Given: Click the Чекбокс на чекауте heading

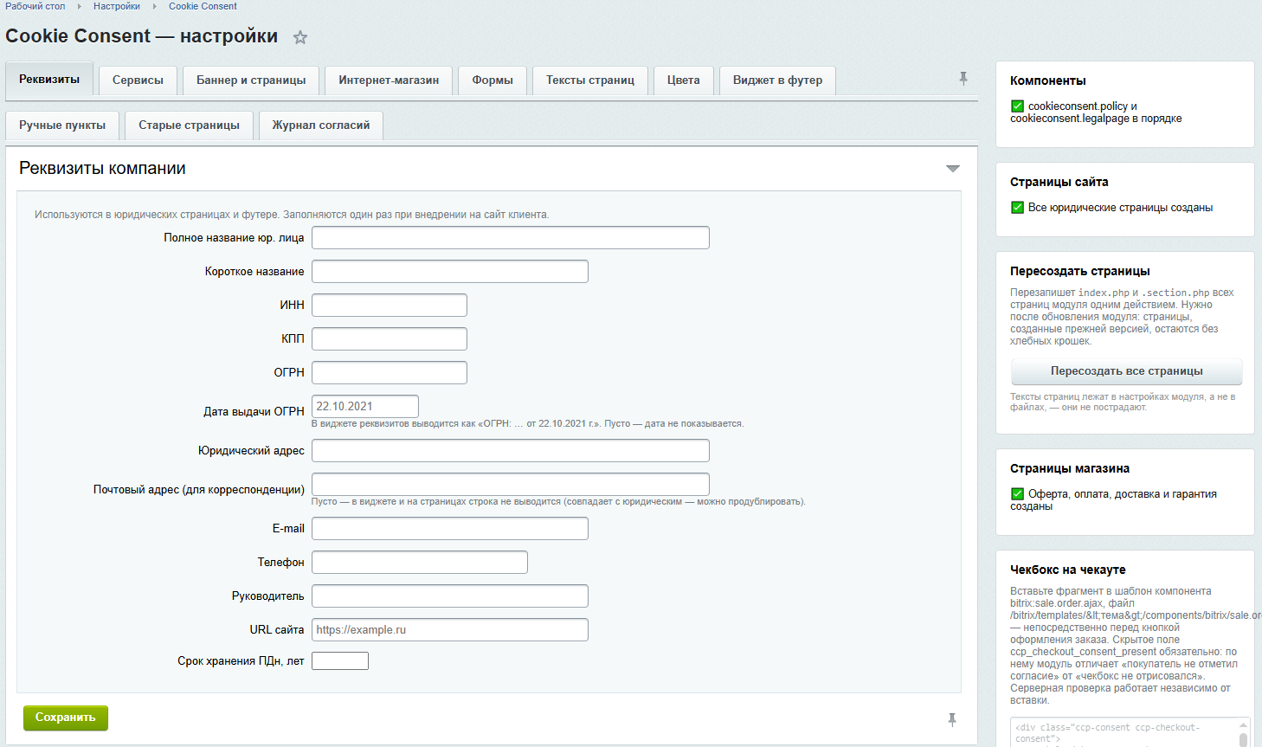Looking at the screenshot, I should [1068, 570].
